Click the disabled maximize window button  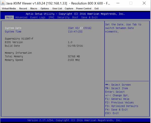coord(131,3)
